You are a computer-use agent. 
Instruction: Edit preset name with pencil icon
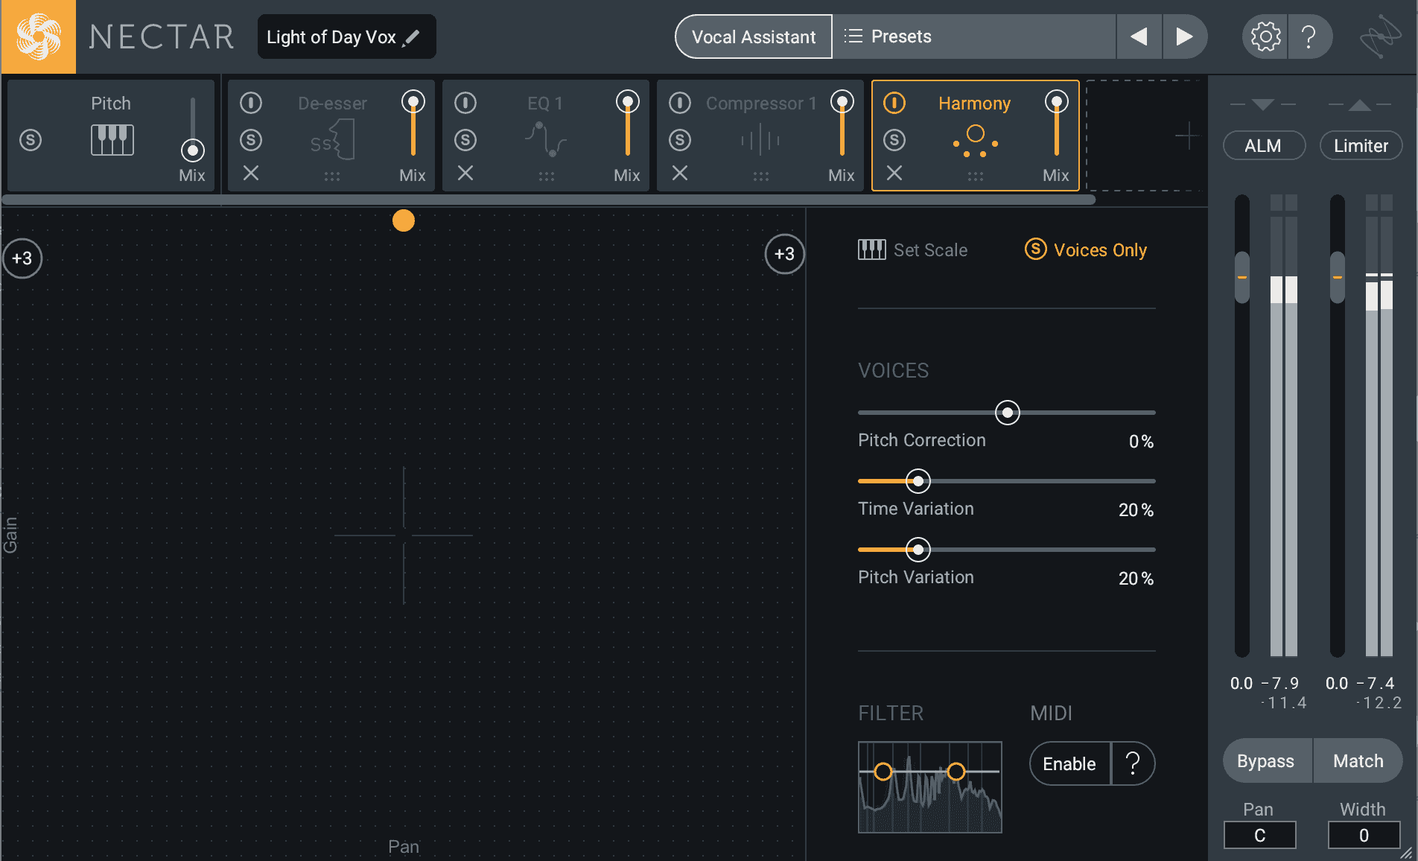(411, 37)
